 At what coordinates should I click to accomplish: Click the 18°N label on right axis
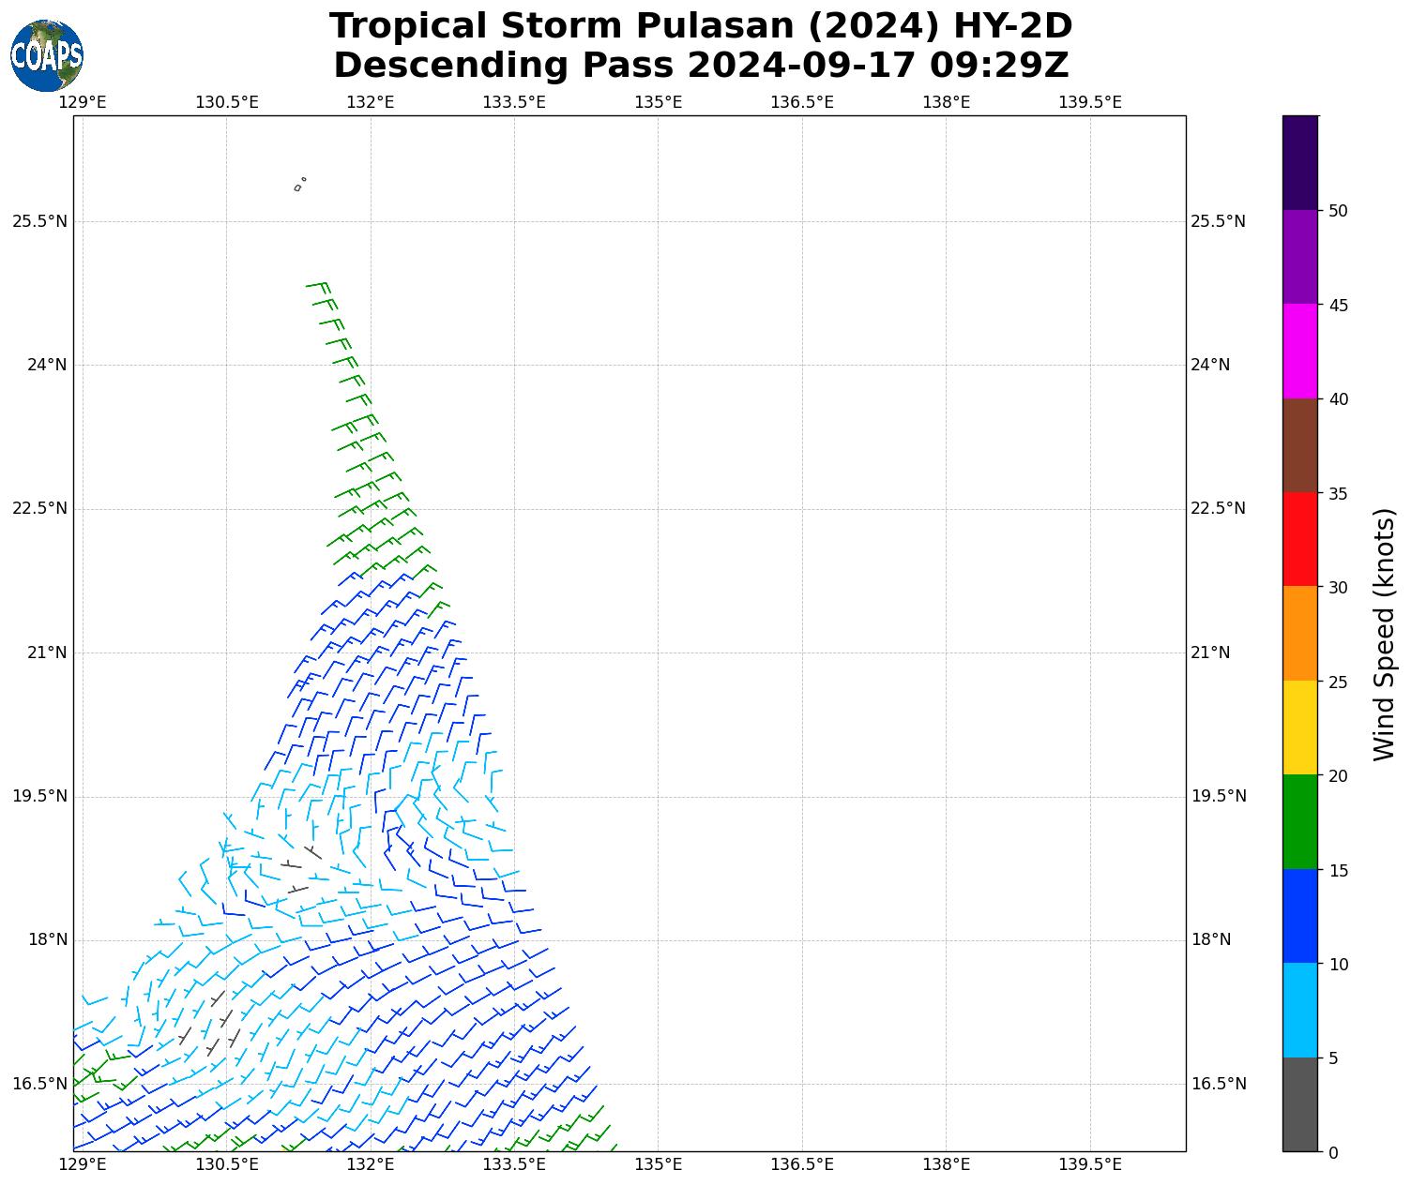tap(1210, 940)
